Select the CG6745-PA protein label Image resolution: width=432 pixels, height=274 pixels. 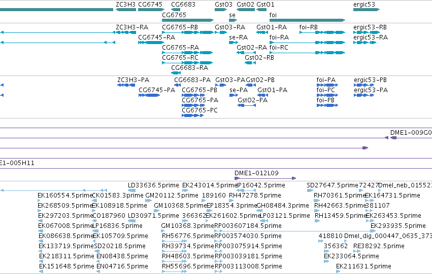(x=157, y=90)
